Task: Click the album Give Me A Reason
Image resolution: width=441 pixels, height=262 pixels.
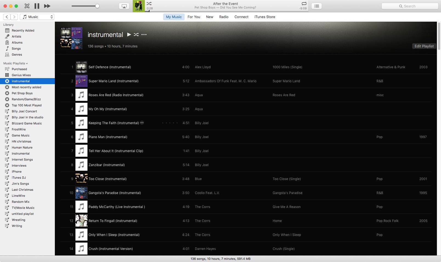Action: (x=287, y=207)
